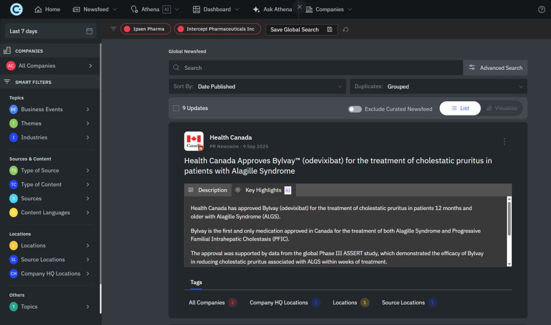
Task: Open Advanced Search
Action: pyautogui.click(x=495, y=68)
